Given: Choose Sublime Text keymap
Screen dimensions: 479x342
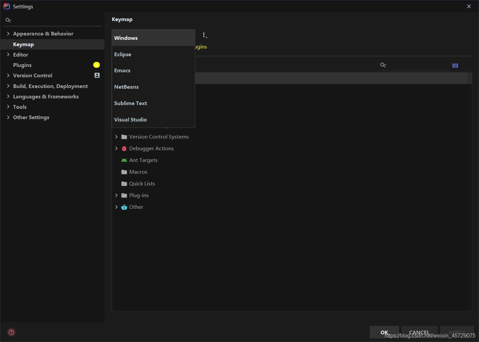Looking at the screenshot, I should (x=153, y=103).
